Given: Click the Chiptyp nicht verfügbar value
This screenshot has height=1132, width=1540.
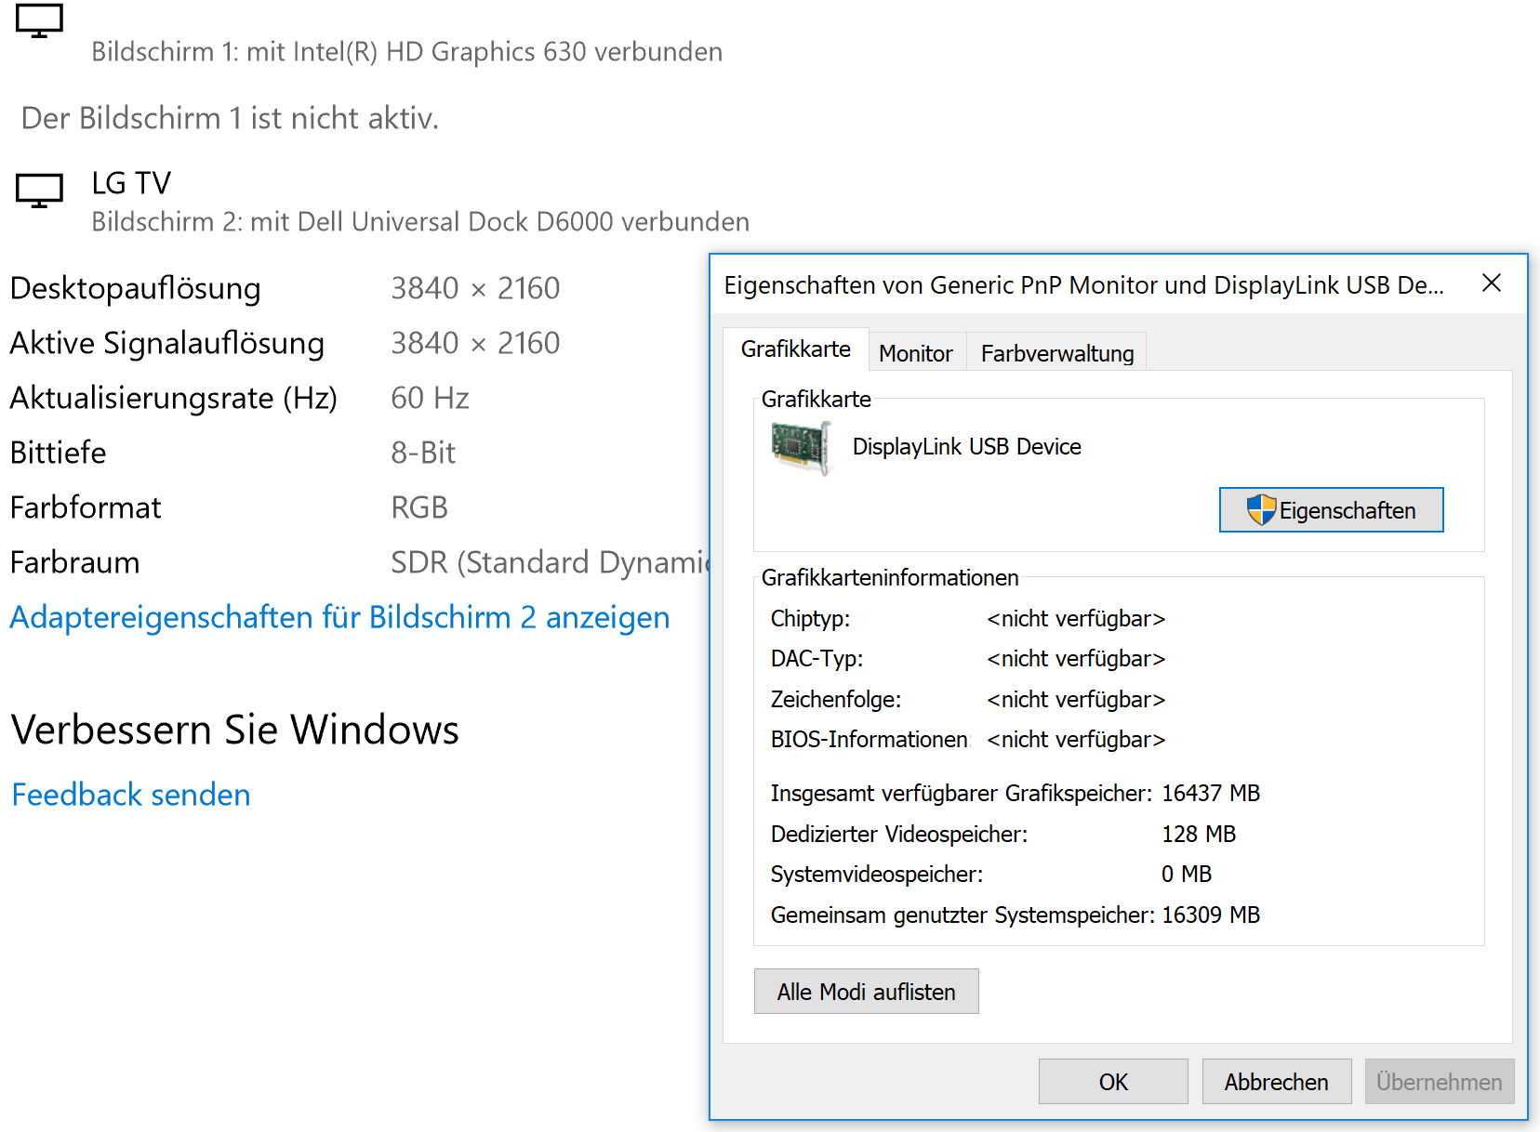Looking at the screenshot, I should [1076, 619].
